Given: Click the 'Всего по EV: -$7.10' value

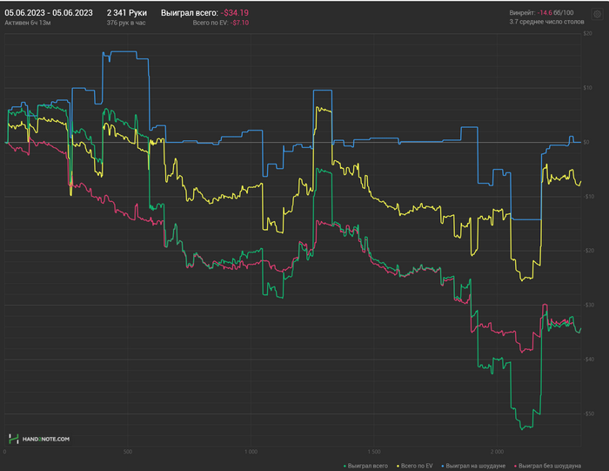Looking at the screenshot, I should point(221,23).
